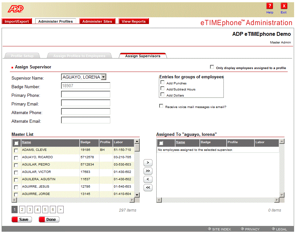Sort Assigned To list by Name link
The image size is (296, 233).
[181, 142]
